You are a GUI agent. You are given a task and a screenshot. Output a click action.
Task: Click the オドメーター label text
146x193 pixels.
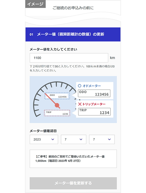92,86
